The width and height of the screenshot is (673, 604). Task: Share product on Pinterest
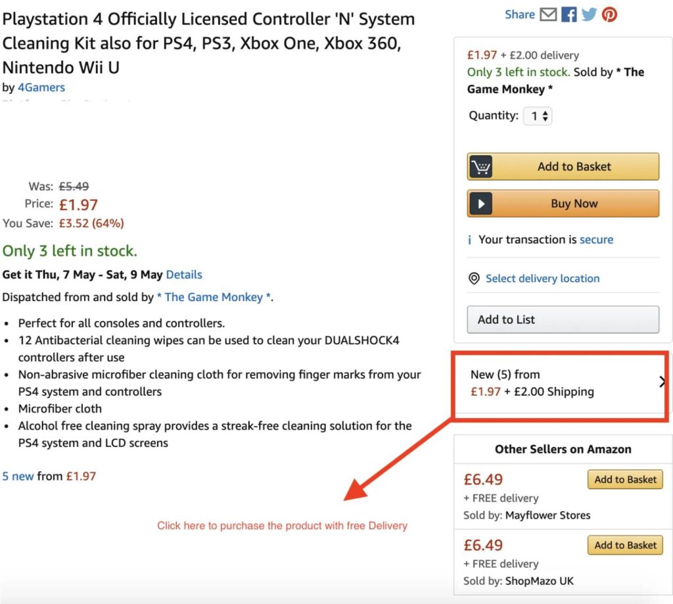pos(609,14)
